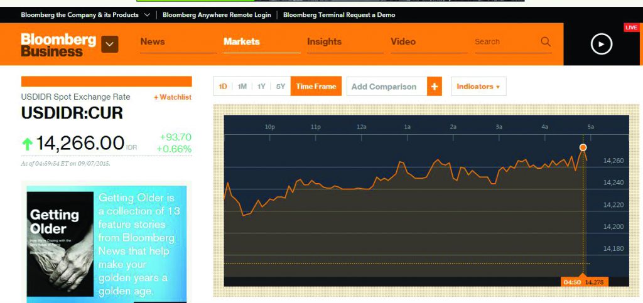The image size is (643, 303).
Task: Switch chart to 1Y range
Action: 261,87
